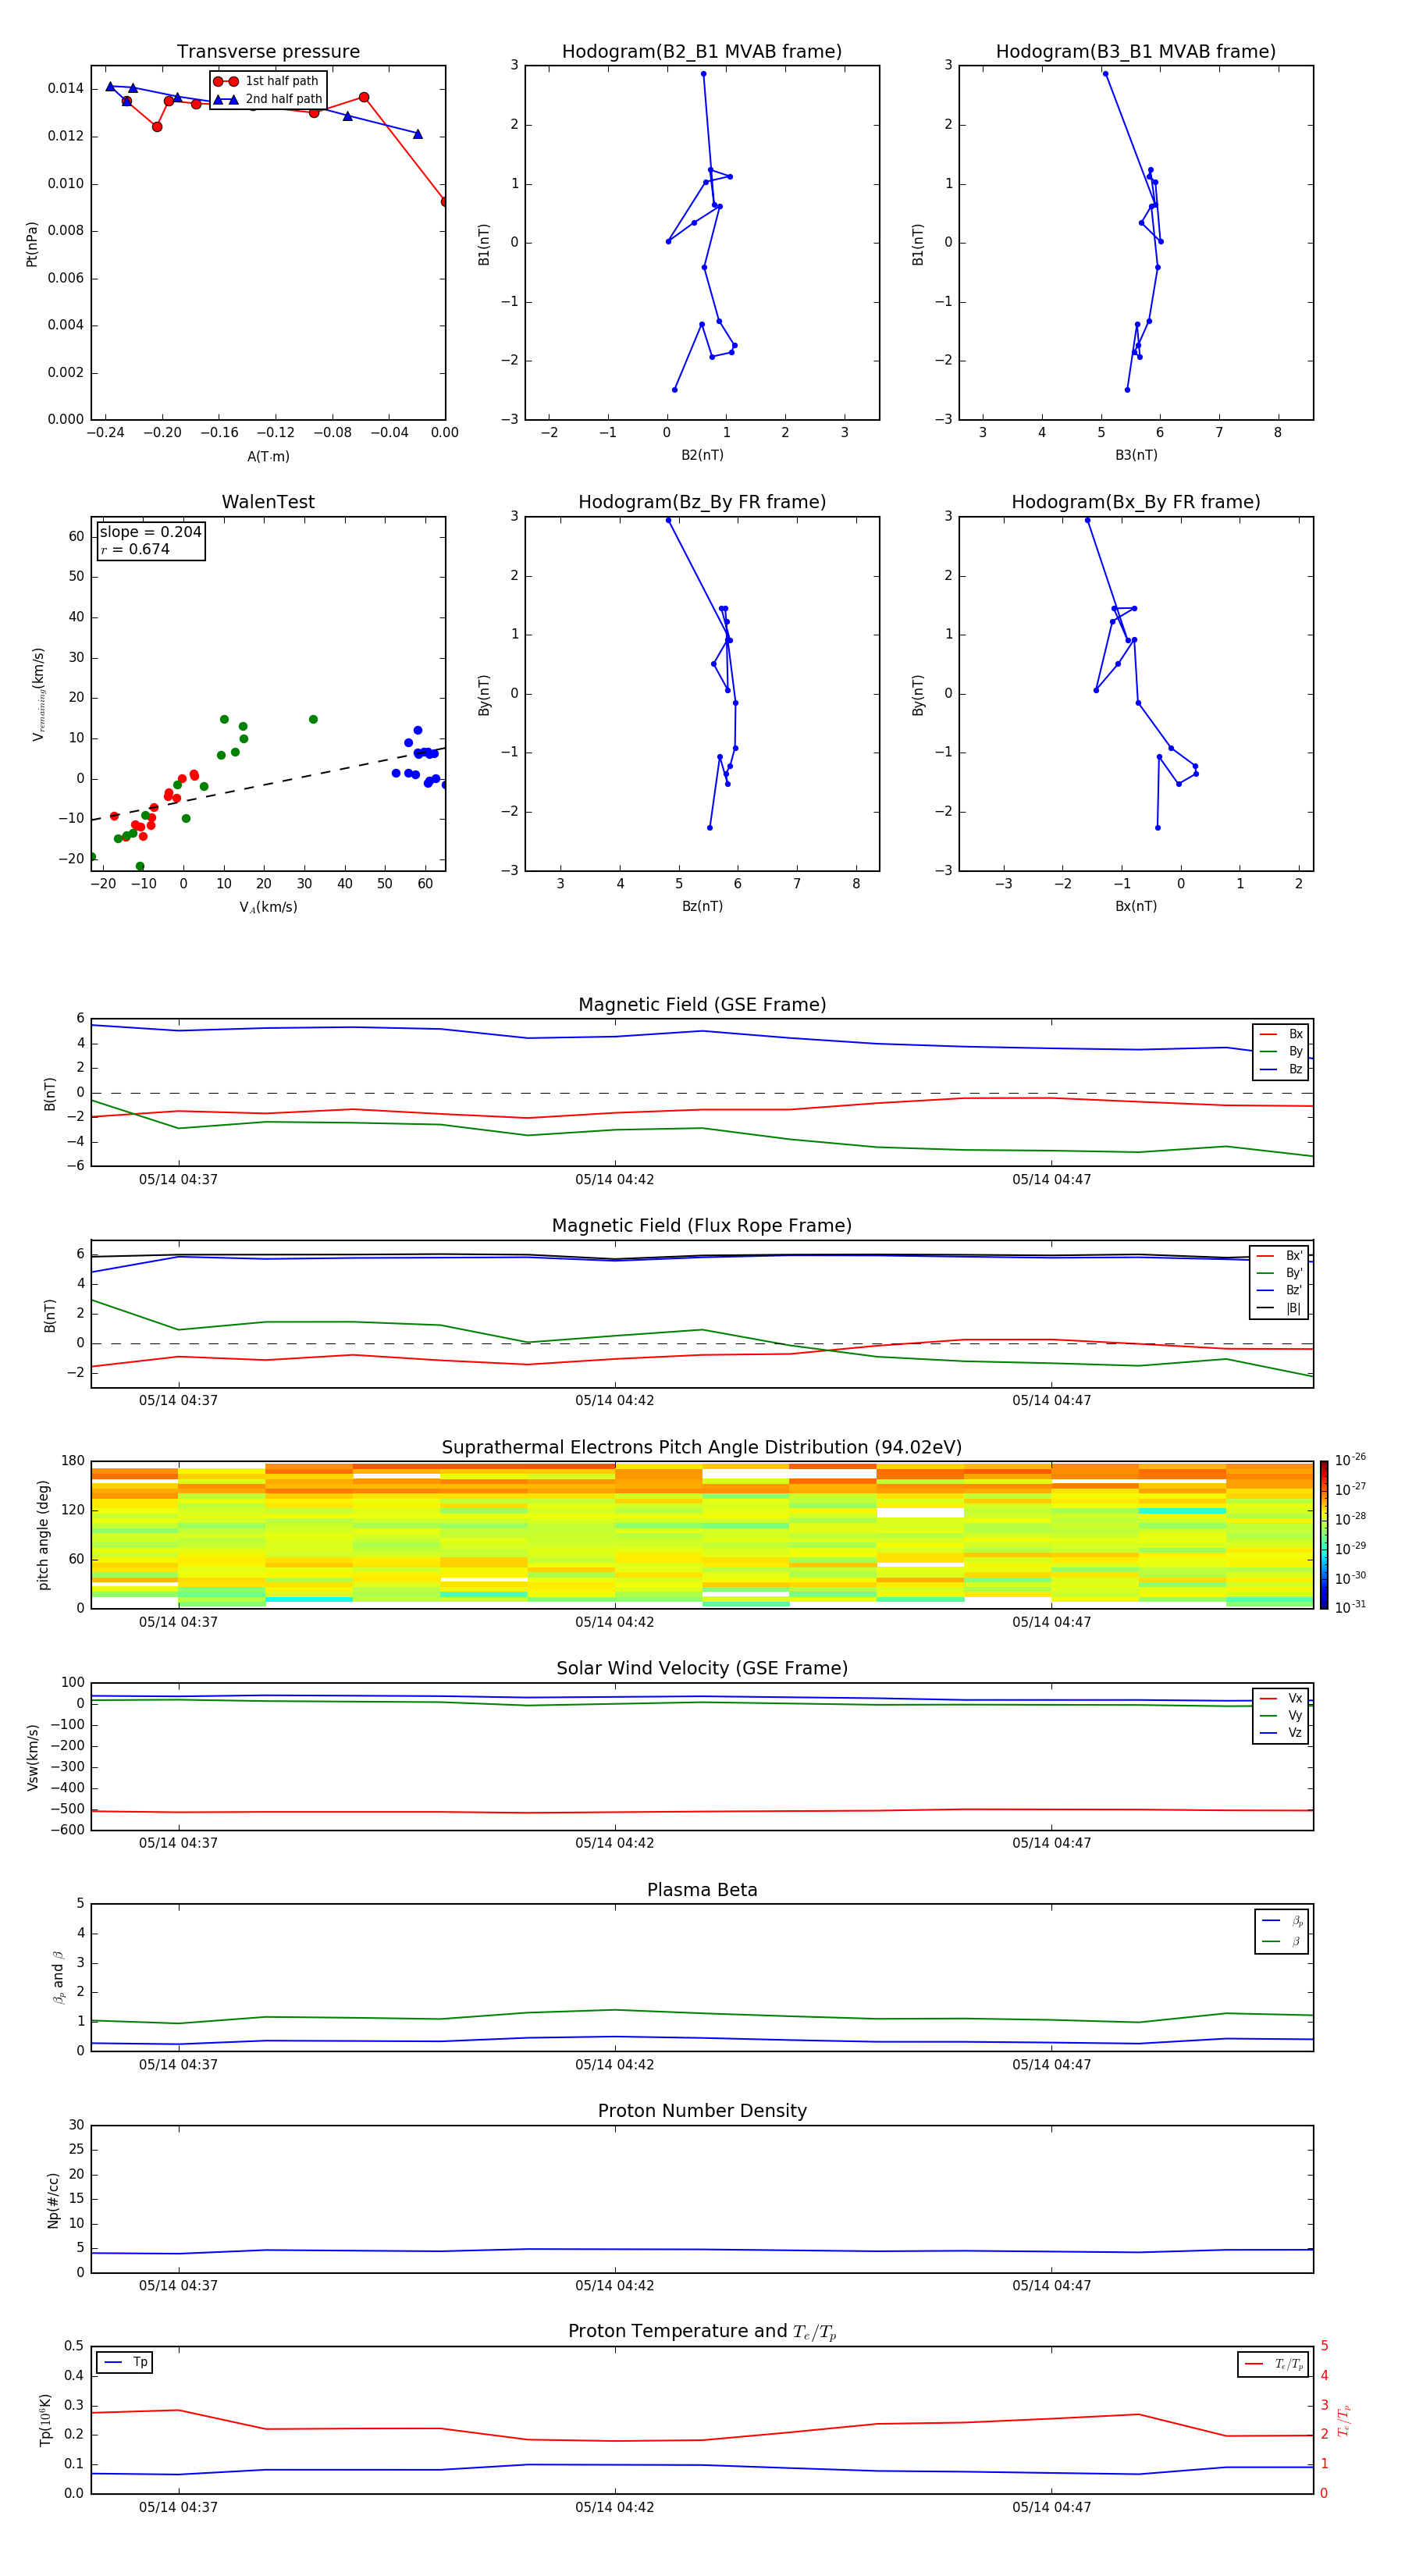
Task: Click the "Magnetic Field (Flux Rope Frame)" title
Action: click(701, 1226)
